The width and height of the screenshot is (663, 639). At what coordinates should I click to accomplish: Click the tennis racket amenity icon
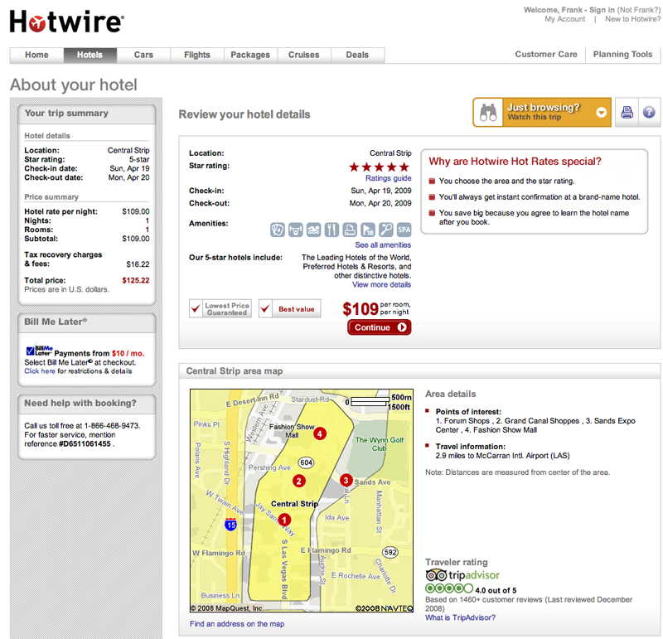(x=385, y=230)
